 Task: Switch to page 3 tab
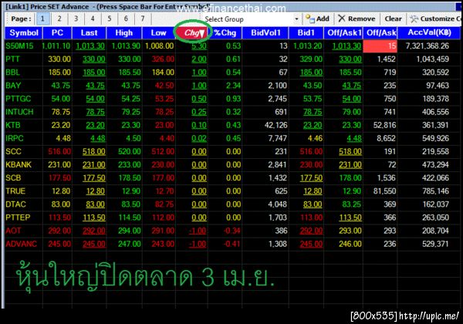click(x=76, y=19)
